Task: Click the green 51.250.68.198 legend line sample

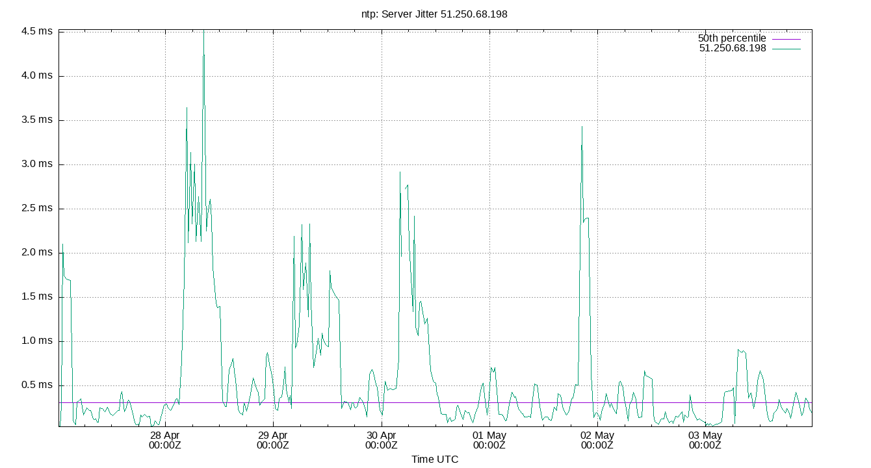Action: point(786,49)
